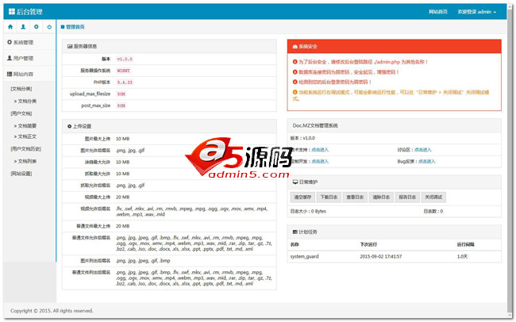The image size is (516, 322).
Task: Select the bracketed [文档分类] group heading
Action: point(21,89)
